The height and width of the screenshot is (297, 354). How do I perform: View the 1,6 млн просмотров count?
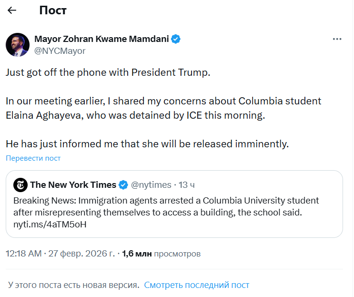pyautogui.click(x=161, y=254)
